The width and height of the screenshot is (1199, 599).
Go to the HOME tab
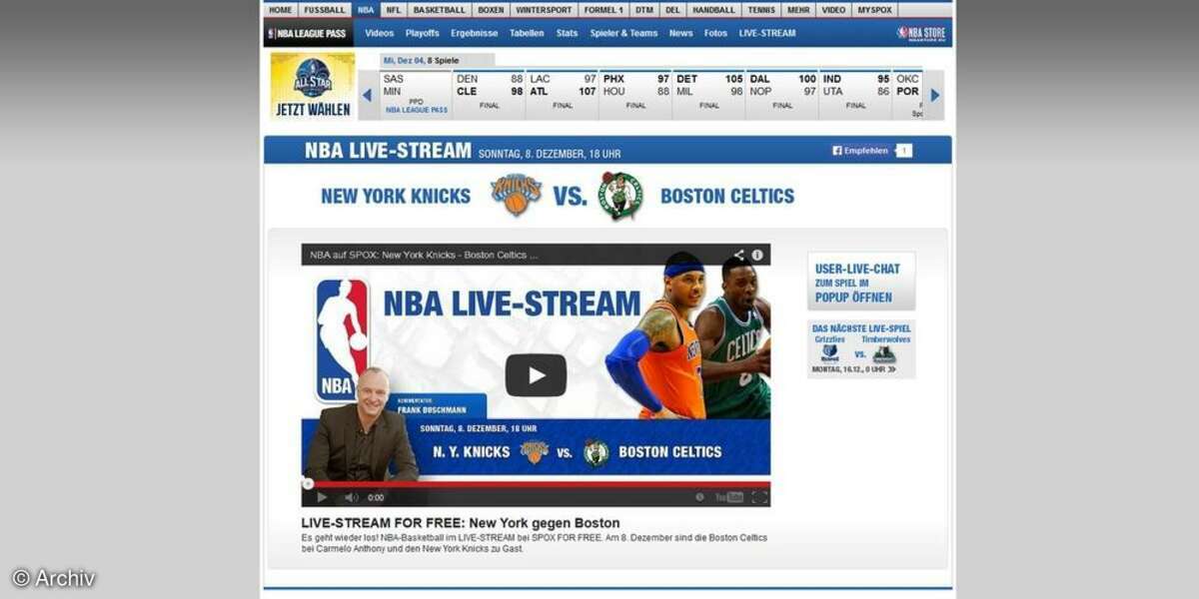281,10
